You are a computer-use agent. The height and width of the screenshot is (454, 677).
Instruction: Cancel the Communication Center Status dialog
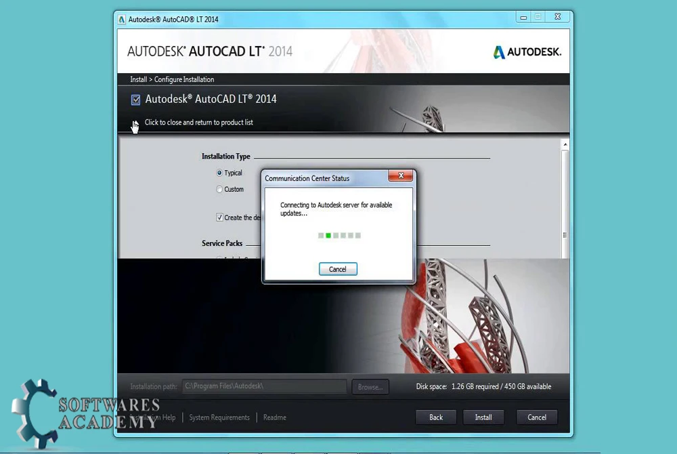(338, 269)
